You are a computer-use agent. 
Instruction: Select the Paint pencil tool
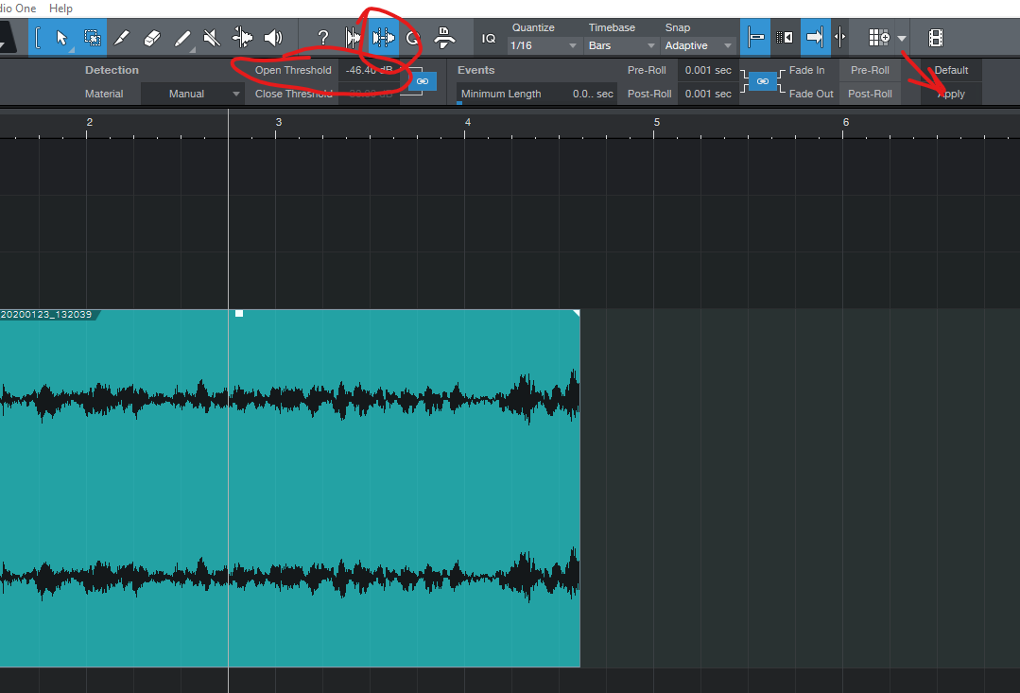tap(182, 38)
